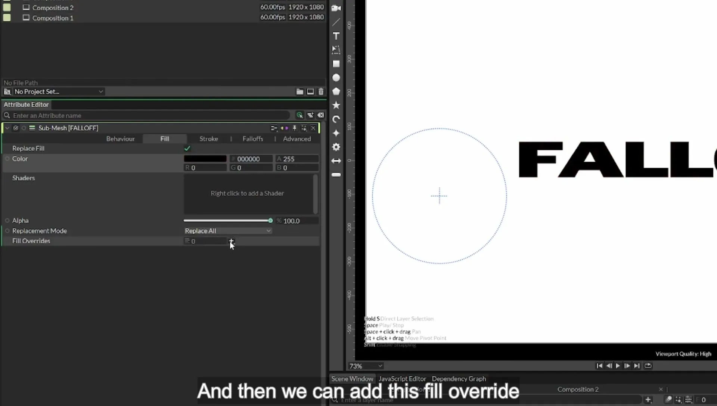
Task: Uncheck the Replace Fill checkbox
Action: tap(187, 149)
